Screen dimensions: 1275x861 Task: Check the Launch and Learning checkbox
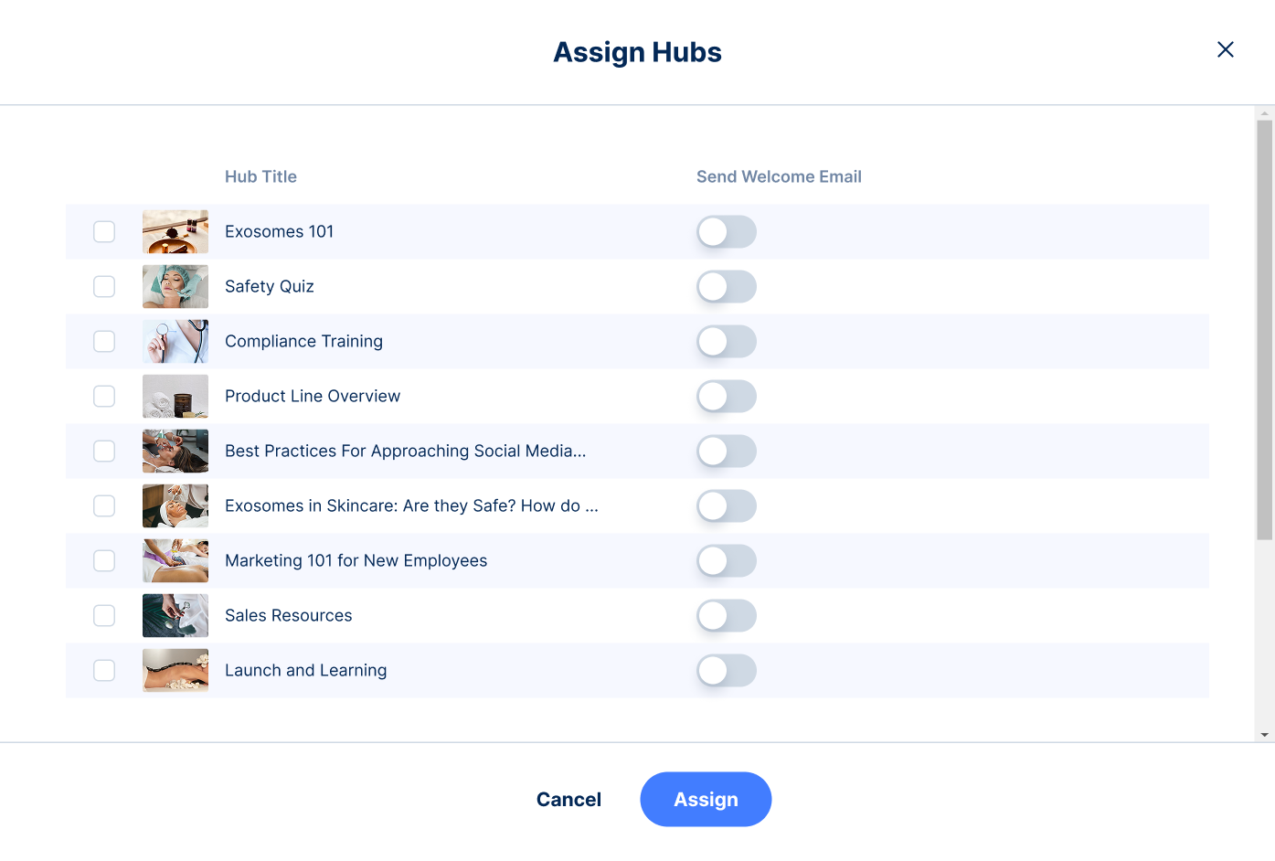tap(104, 670)
